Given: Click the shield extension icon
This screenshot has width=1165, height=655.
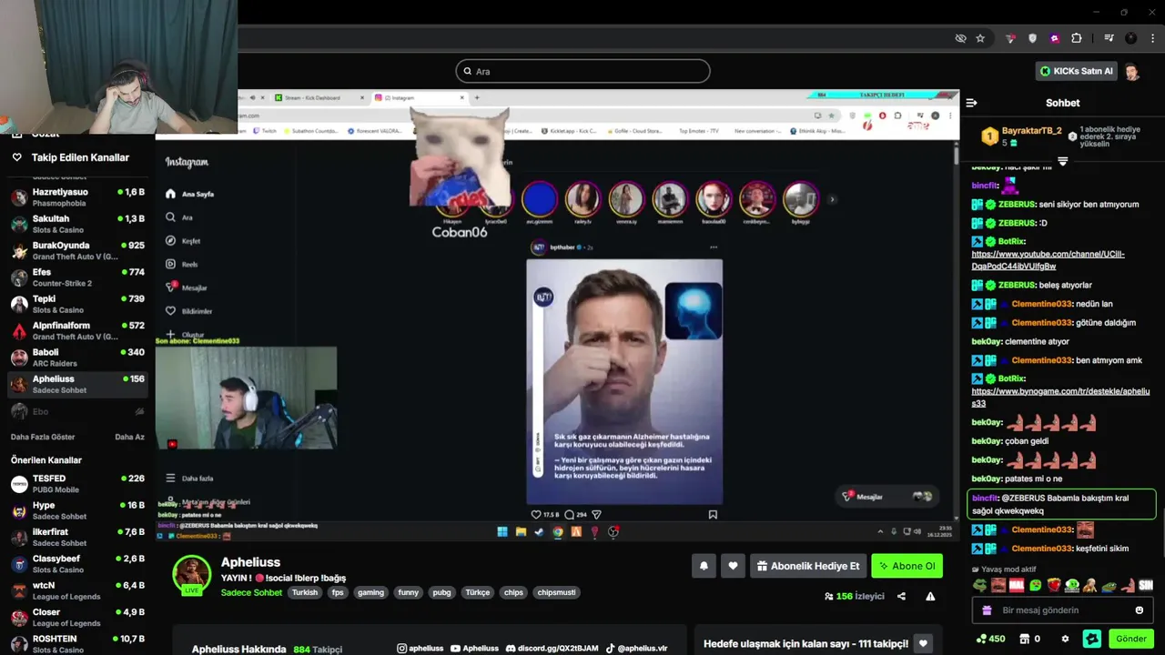Looking at the screenshot, I should (1032, 38).
